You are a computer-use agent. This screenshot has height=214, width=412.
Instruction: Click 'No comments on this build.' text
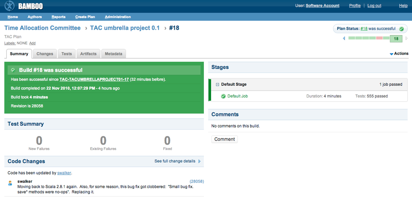pos(236,126)
